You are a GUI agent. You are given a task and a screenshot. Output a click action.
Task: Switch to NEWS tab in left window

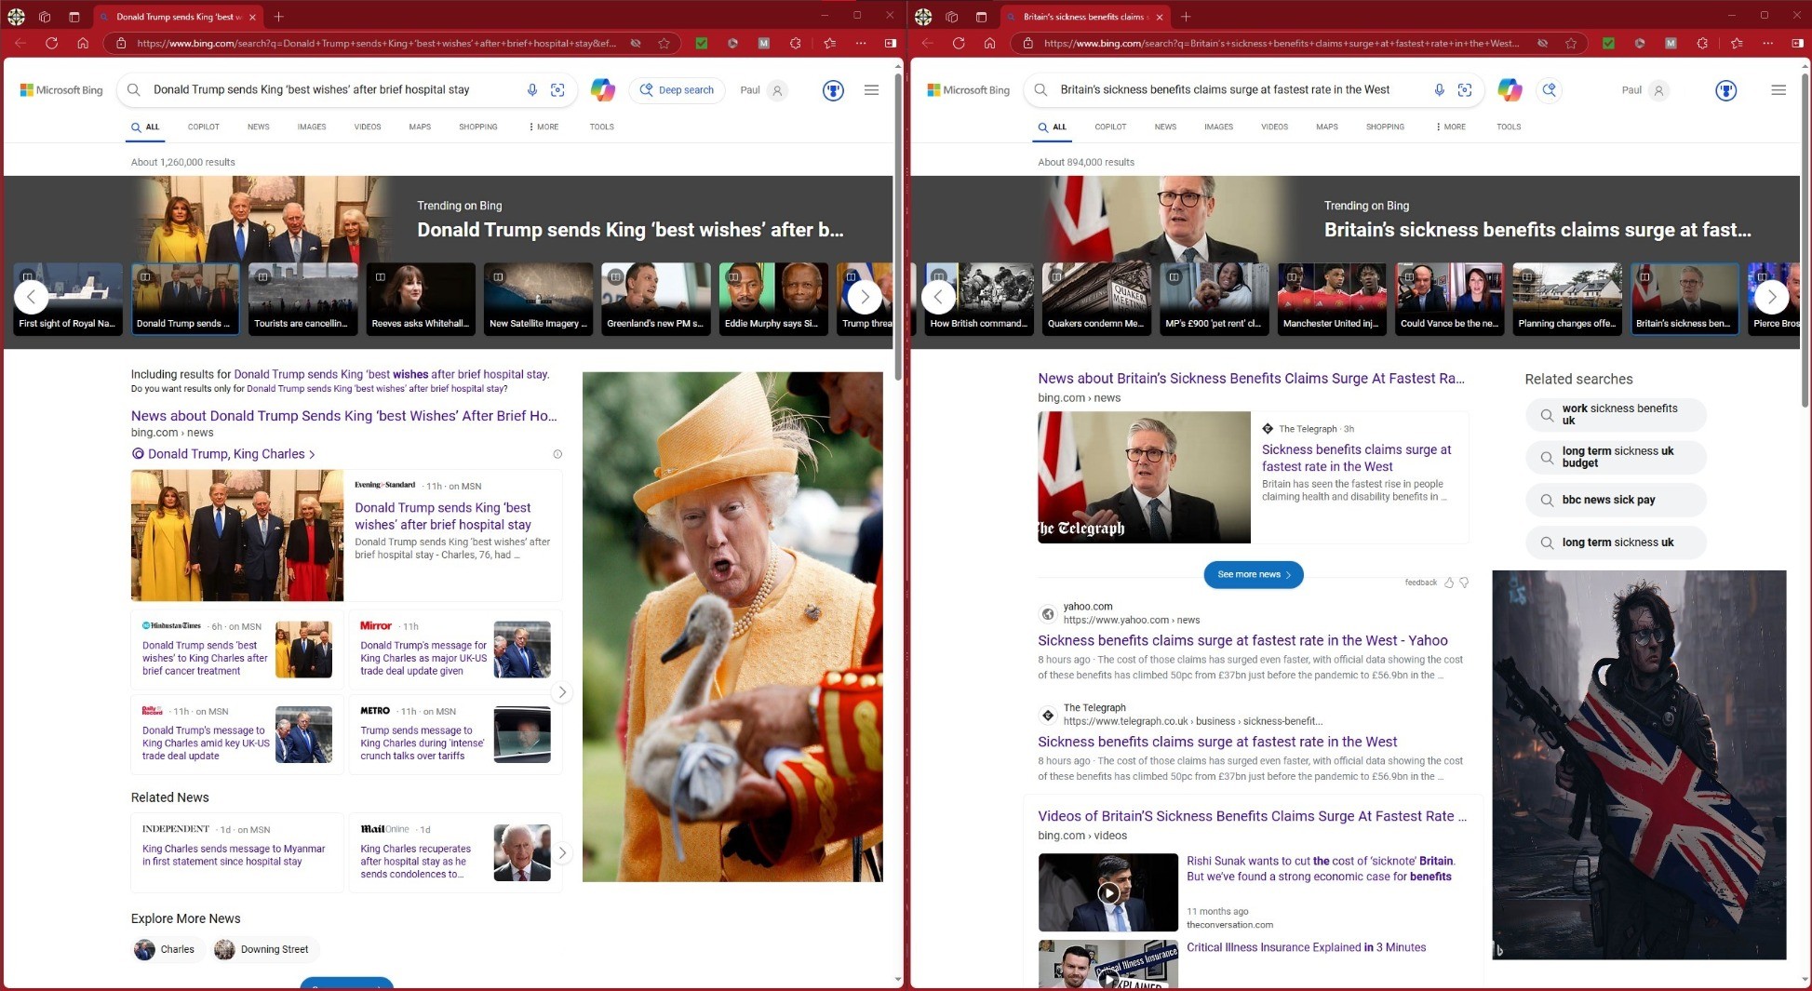259,127
